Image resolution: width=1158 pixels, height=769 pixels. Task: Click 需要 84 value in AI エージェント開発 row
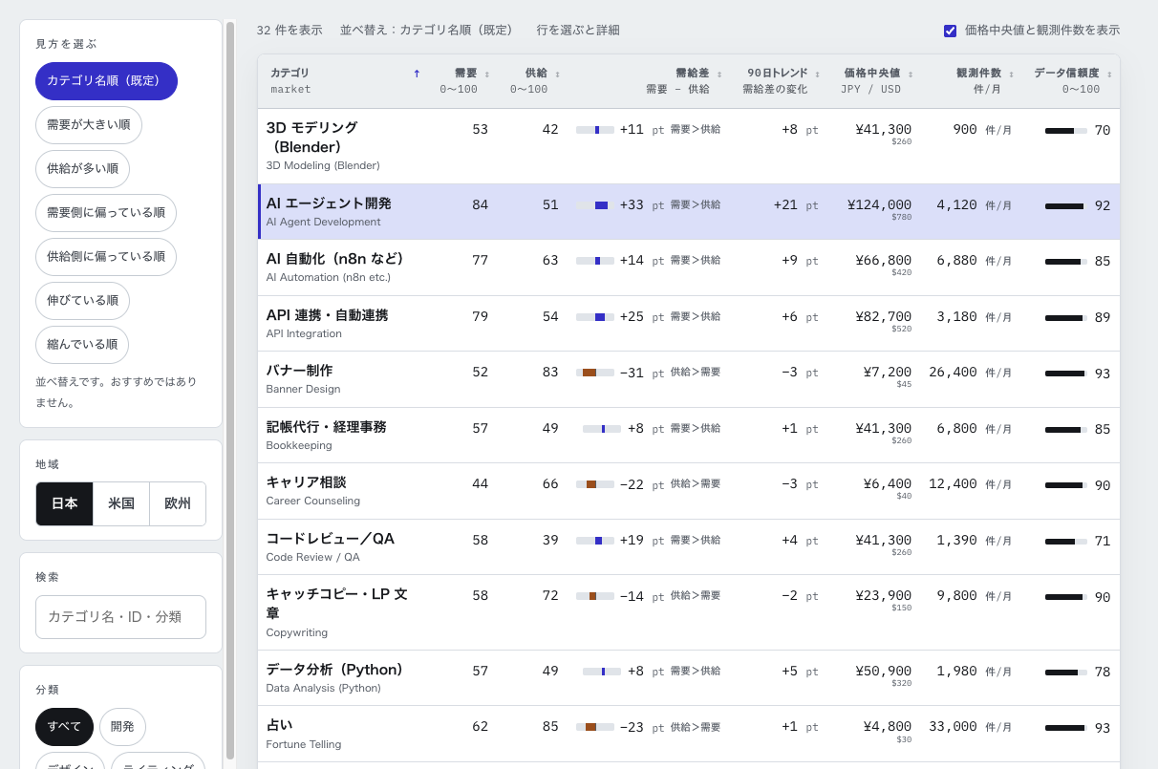coord(480,204)
